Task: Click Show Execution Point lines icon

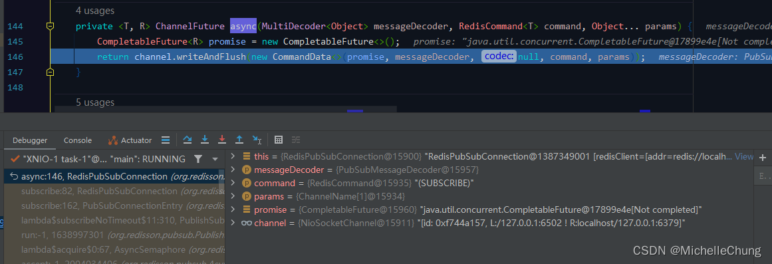Action: coord(166,140)
